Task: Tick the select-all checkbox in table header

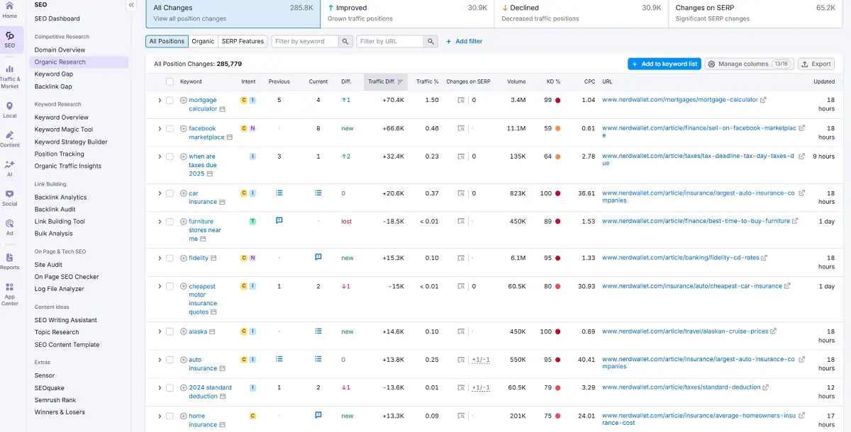Action: tap(169, 82)
